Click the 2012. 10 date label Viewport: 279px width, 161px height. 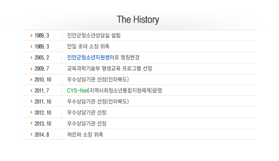(43, 113)
